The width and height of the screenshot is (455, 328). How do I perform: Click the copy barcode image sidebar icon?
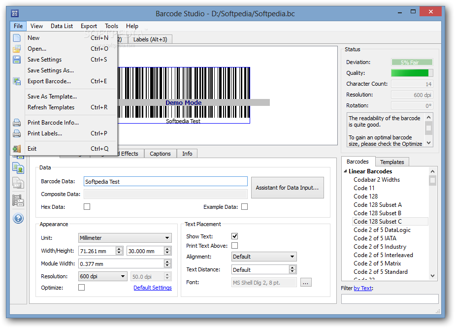18,168
